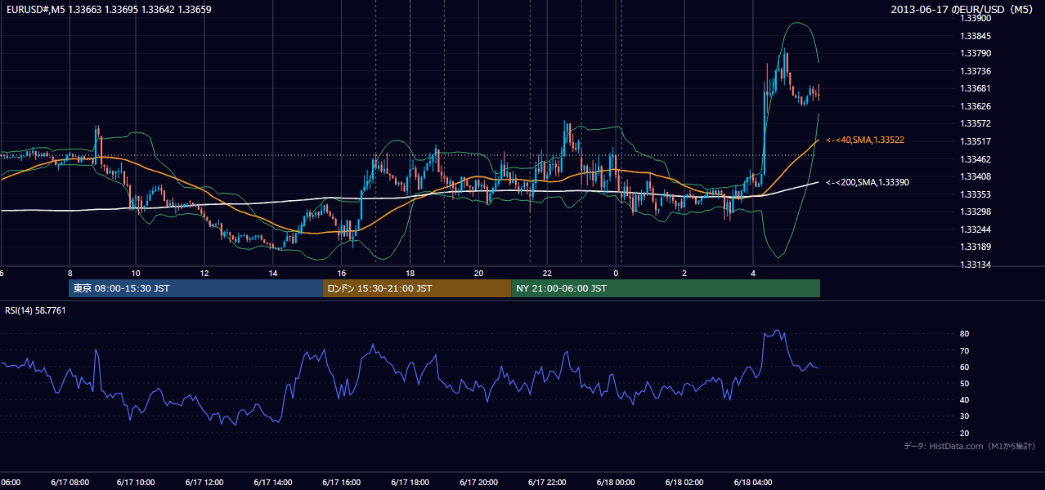
Task: Click the 6/17 16:00 bottom time label
Action: point(343,483)
